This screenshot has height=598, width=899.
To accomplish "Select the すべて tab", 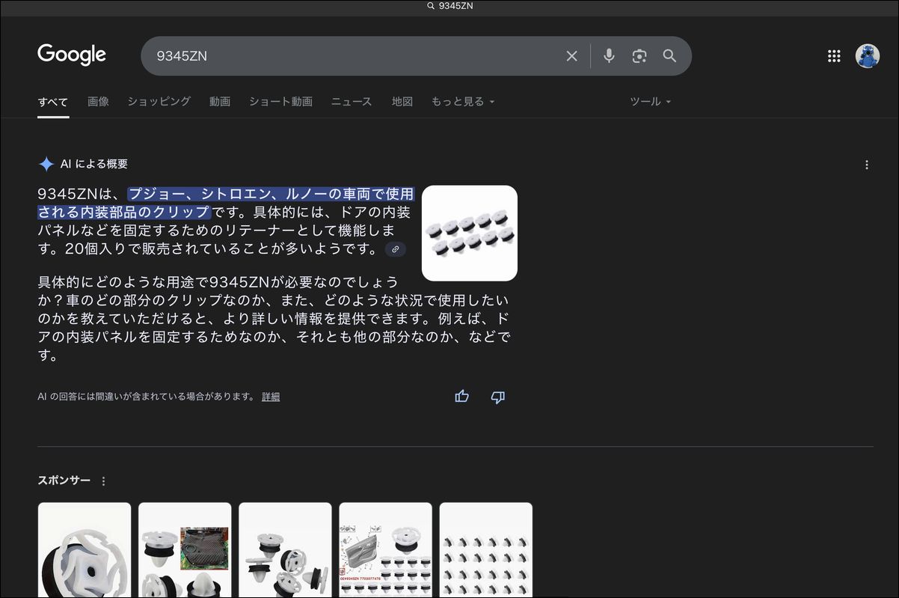I will (53, 102).
